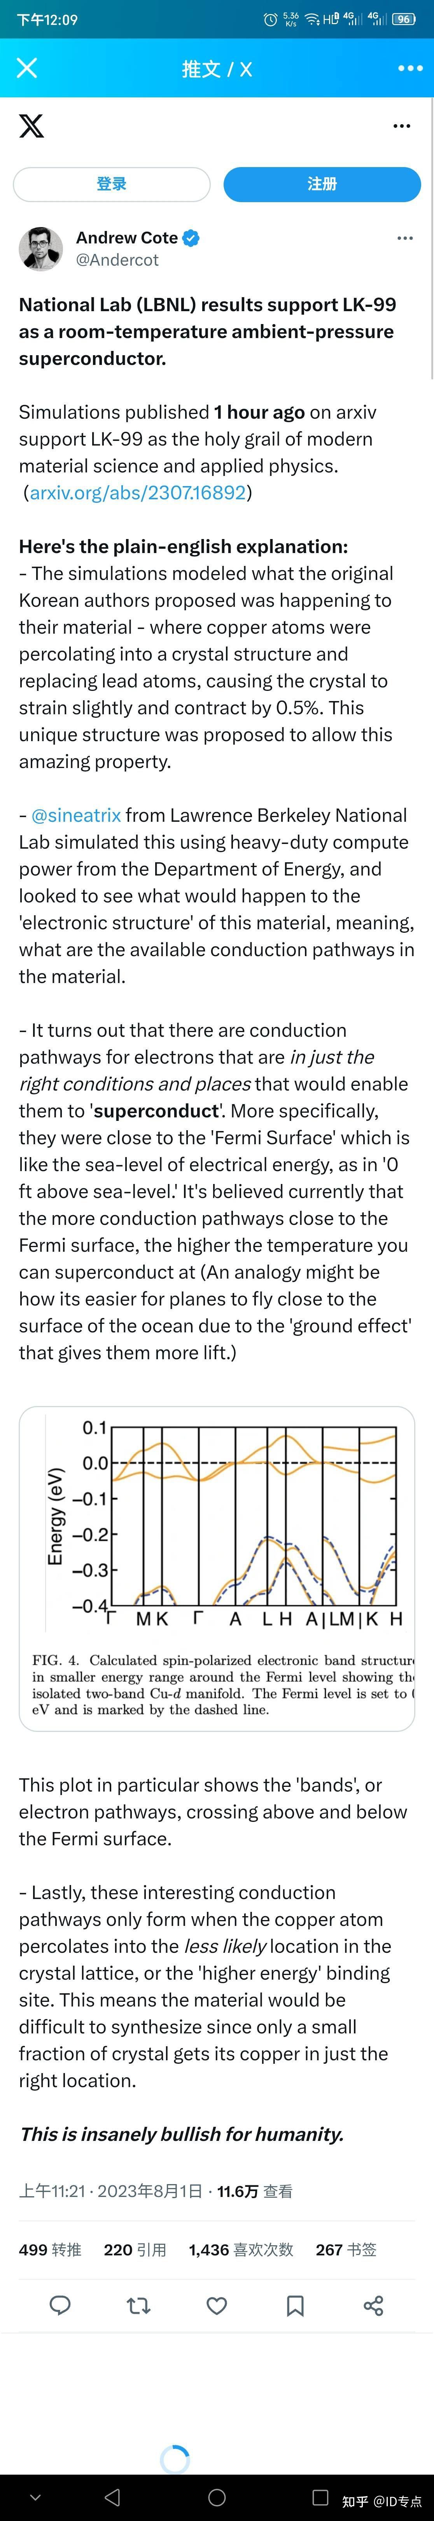Screen dimensions: 434x2521
Task: Open the @sineatrix profile mention
Action: click(76, 815)
